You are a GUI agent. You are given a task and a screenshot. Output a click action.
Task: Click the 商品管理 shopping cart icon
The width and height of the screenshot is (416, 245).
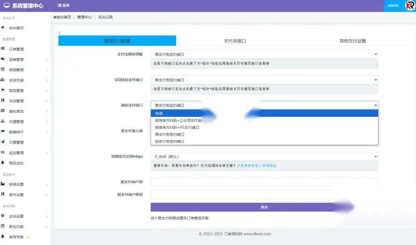click(x=2, y=90)
